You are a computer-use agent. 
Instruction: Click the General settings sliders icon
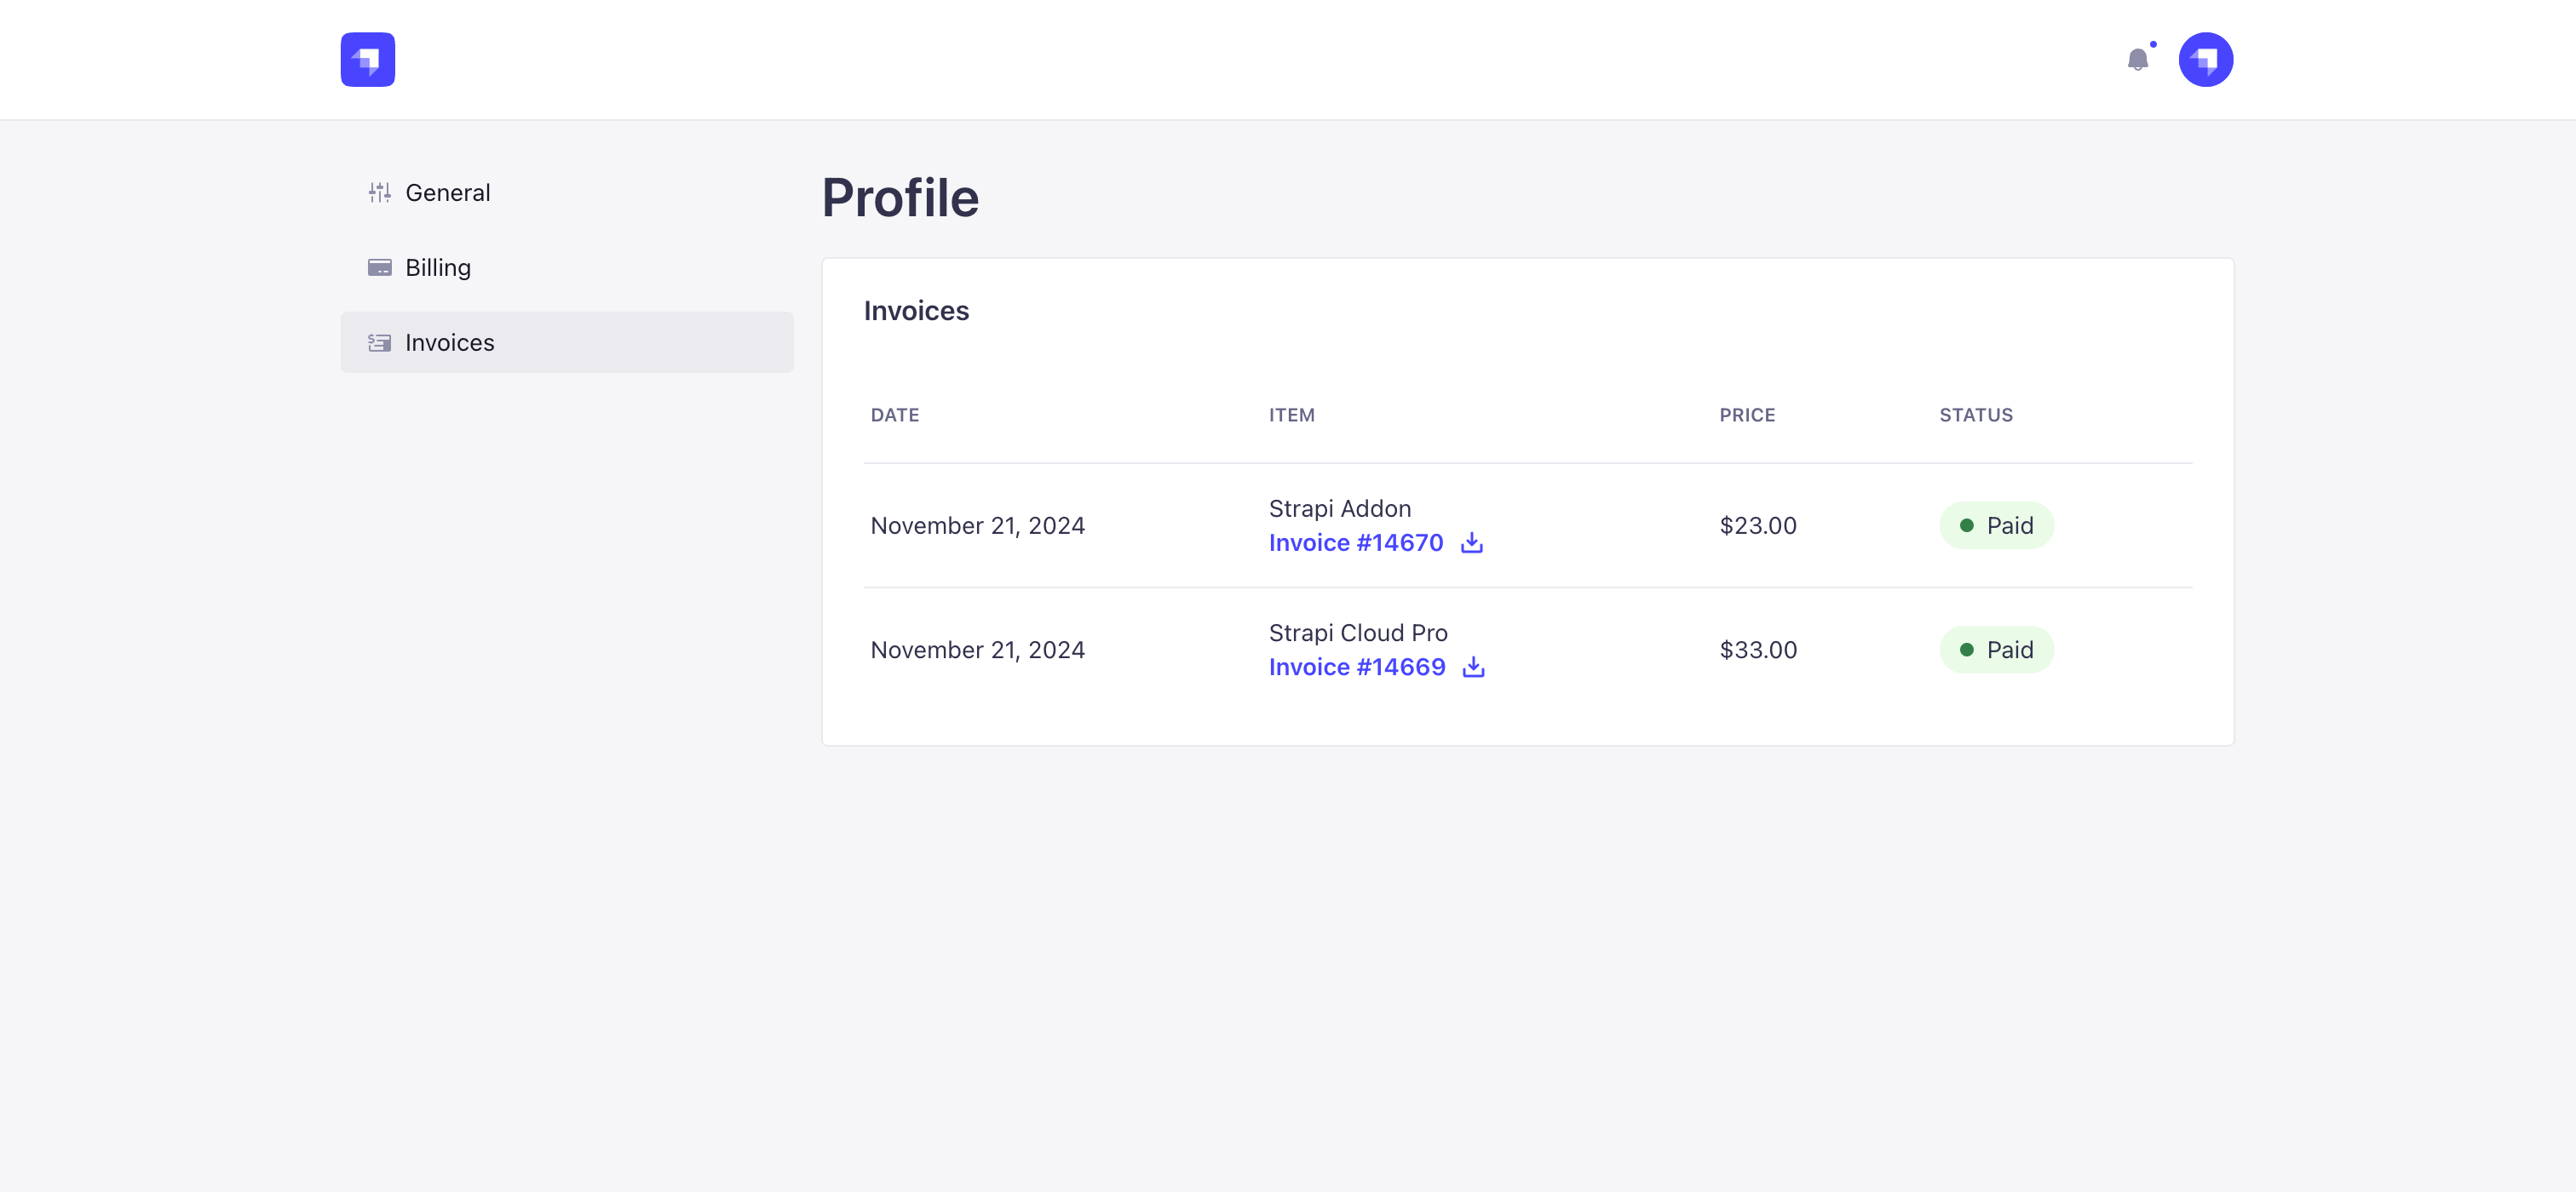(x=379, y=192)
